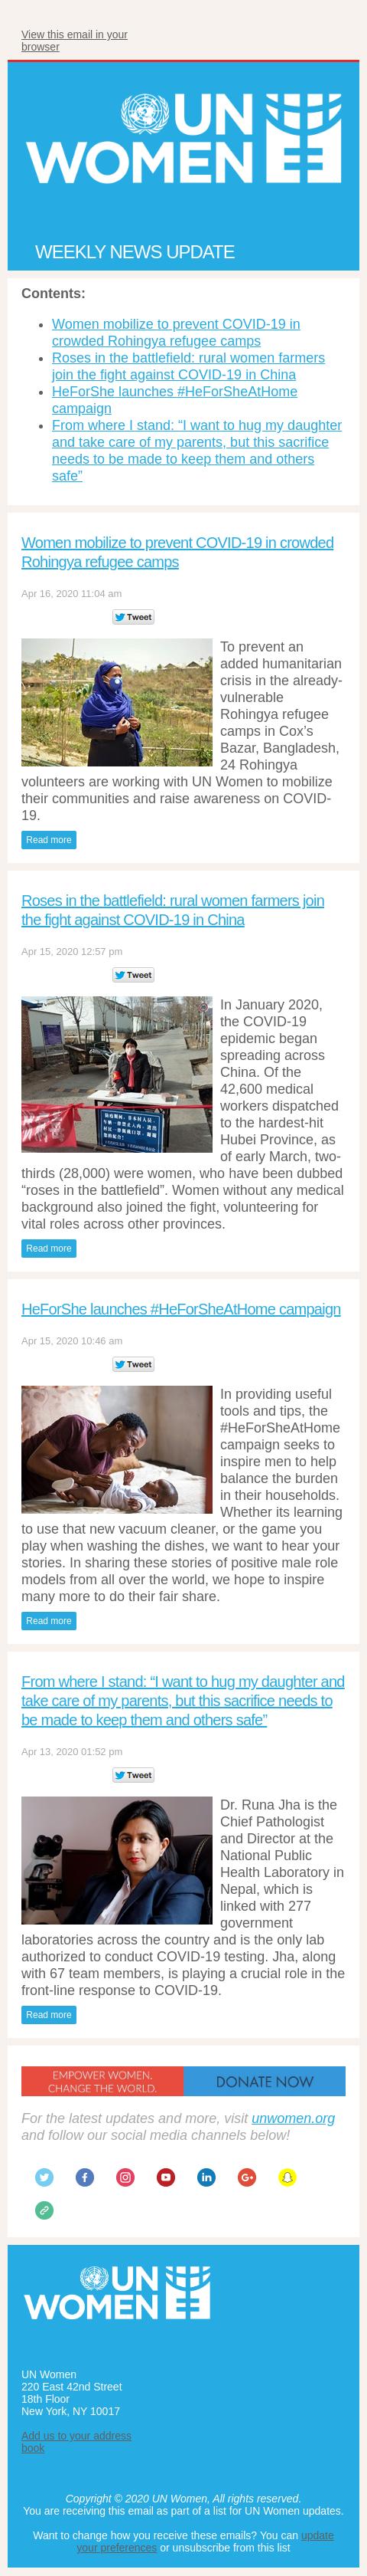Tweet the HeForSheAtHome campaign article
Viewport: 367px width, 2576px height.
(132, 1364)
